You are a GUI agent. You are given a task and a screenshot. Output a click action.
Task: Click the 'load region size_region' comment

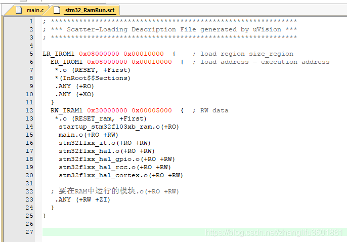247,54
